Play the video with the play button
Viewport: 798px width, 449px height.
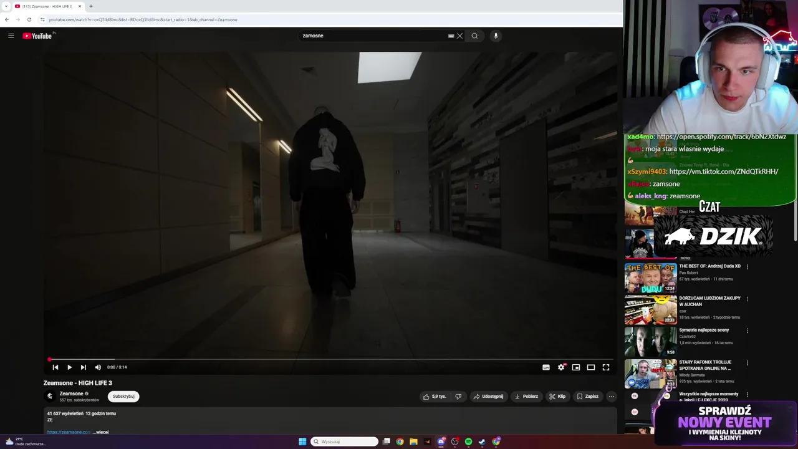pos(69,367)
